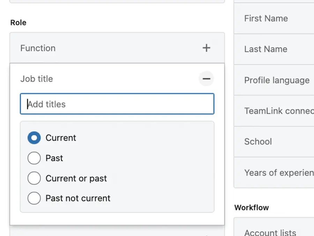Choose the "Past not current" option
This screenshot has height=236, width=314.
34,198
